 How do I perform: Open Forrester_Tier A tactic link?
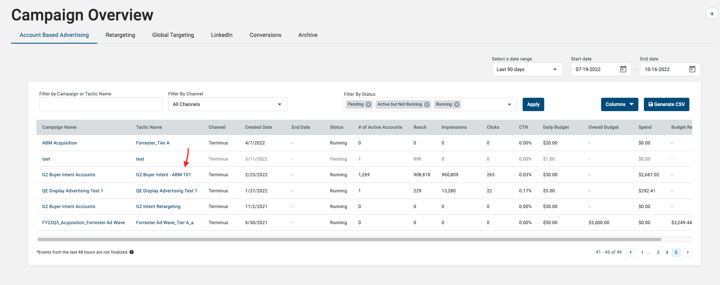(153, 143)
